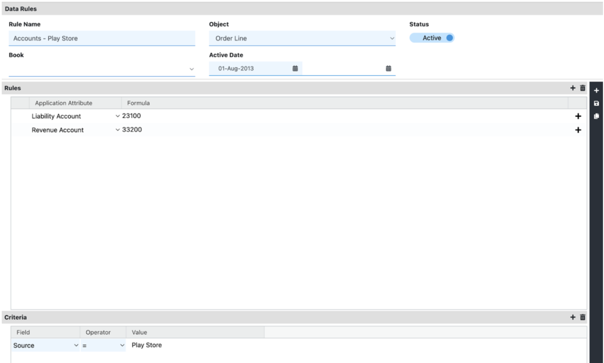
Task: Click the copy icon in dark sidebar
Action: [x=596, y=116]
